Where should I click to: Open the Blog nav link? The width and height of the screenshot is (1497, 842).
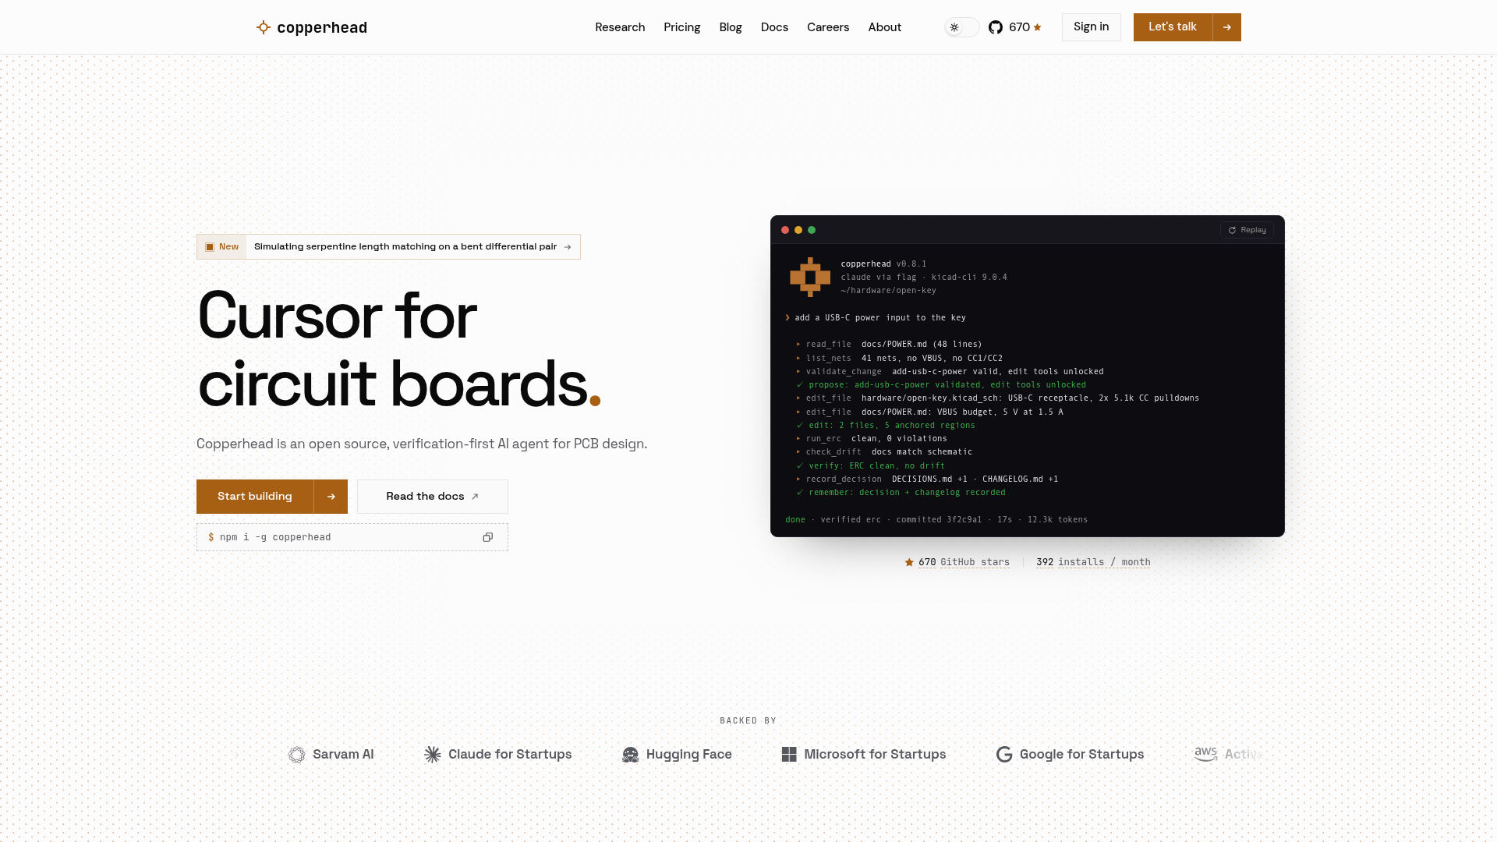pyautogui.click(x=731, y=27)
